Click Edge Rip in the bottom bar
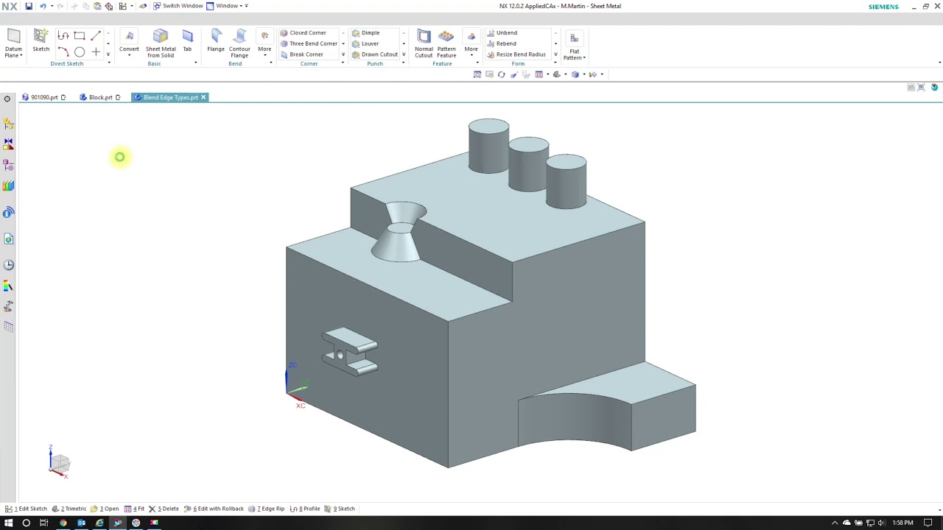This screenshot has height=530, width=943. click(x=267, y=509)
